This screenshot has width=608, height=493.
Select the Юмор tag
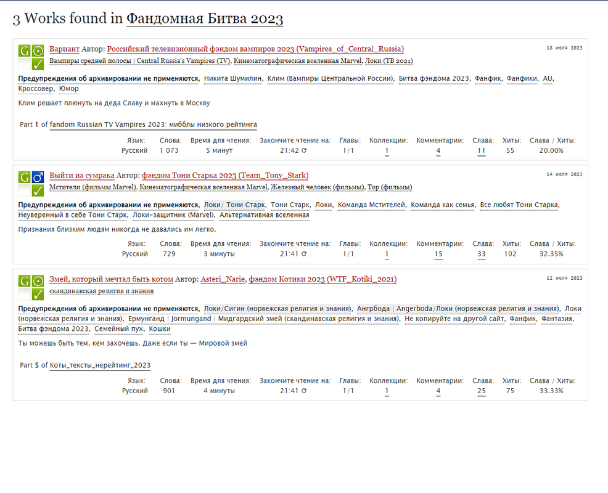click(x=68, y=88)
